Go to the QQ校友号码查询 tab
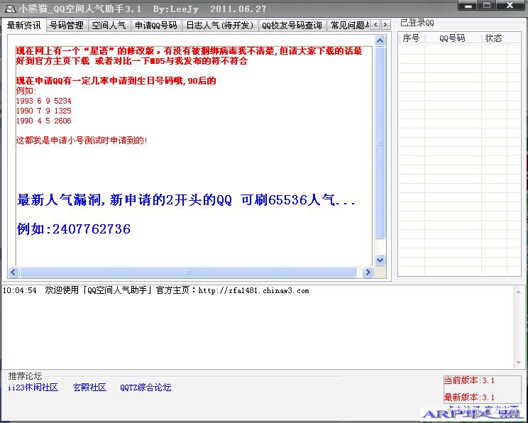Image resolution: width=528 pixels, height=423 pixels. pos(291,26)
